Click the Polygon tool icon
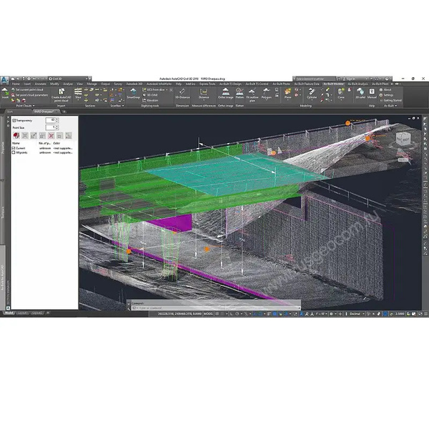 [x=267, y=94]
